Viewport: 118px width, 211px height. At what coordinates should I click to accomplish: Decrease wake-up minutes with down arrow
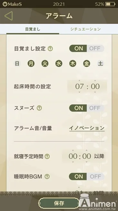(x=95, y=92)
